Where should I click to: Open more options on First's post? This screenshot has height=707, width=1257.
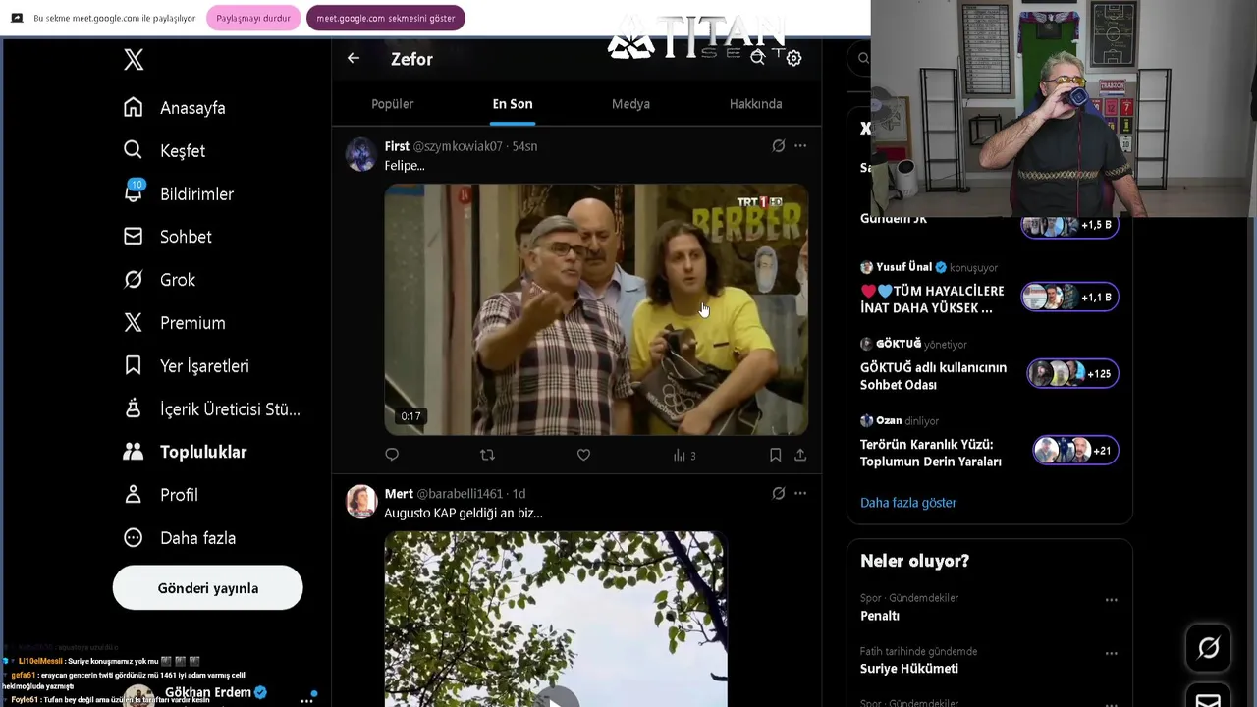pyautogui.click(x=800, y=146)
